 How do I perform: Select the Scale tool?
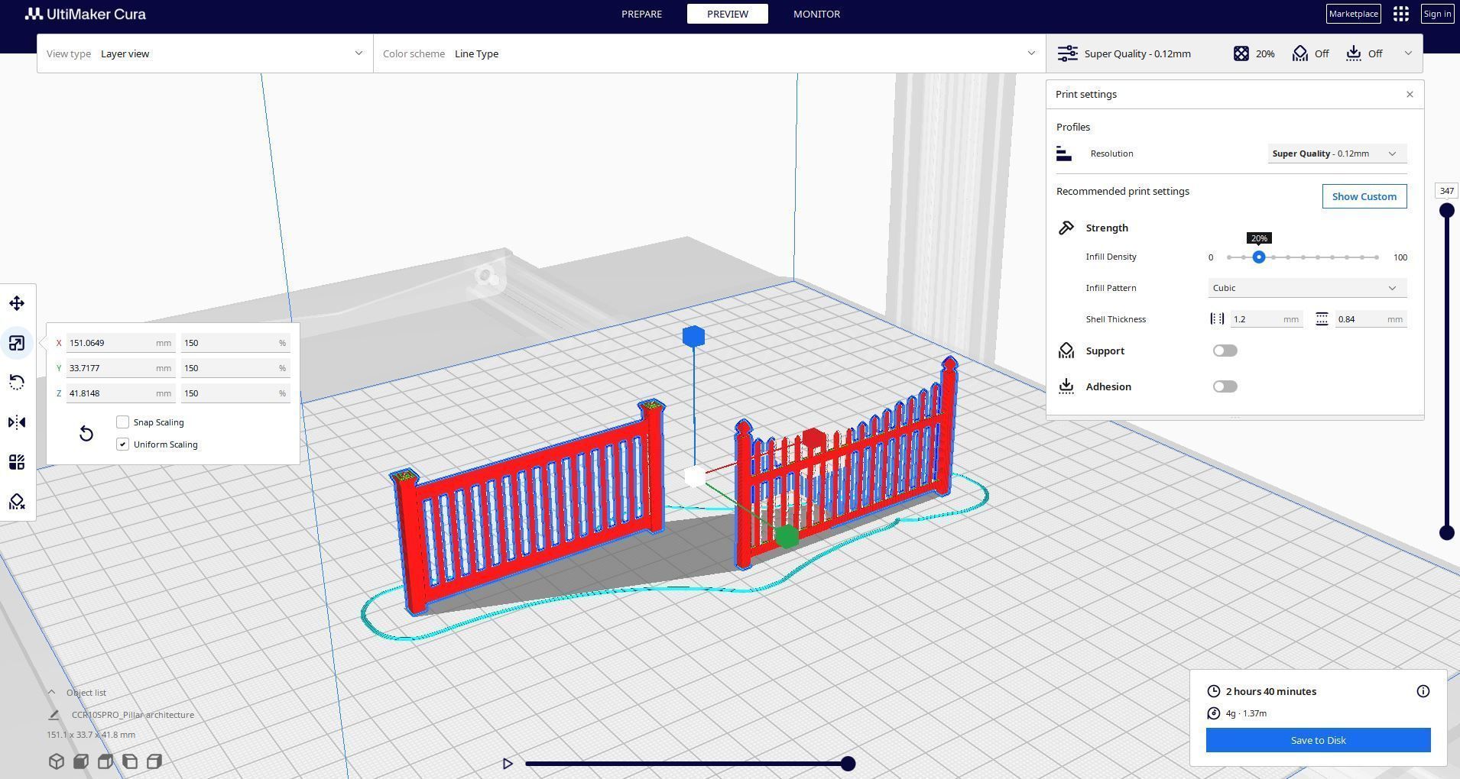tap(17, 343)
